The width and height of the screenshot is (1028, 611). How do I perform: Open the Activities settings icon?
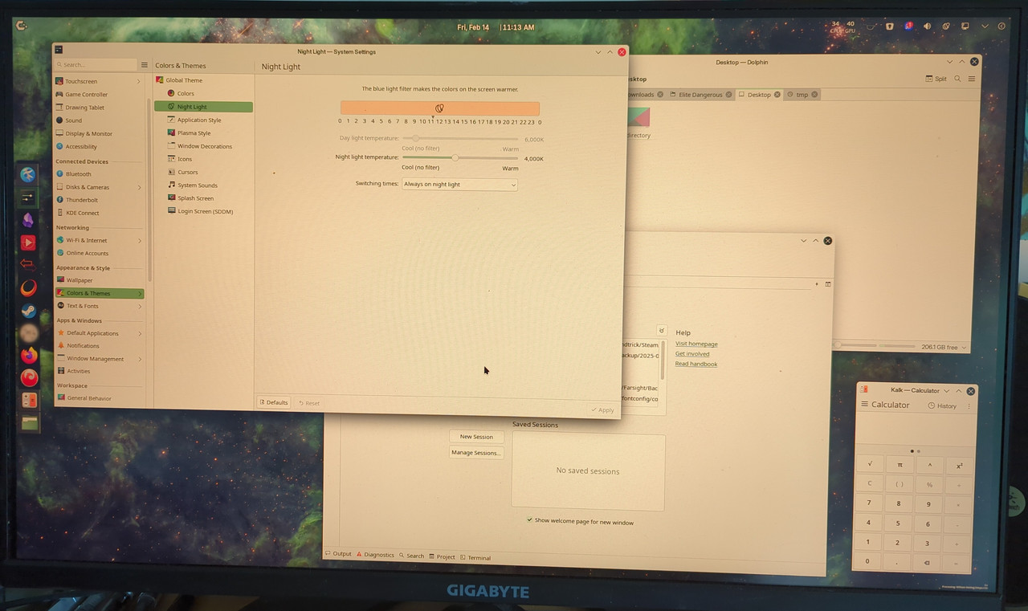click(x=60, y=371)
